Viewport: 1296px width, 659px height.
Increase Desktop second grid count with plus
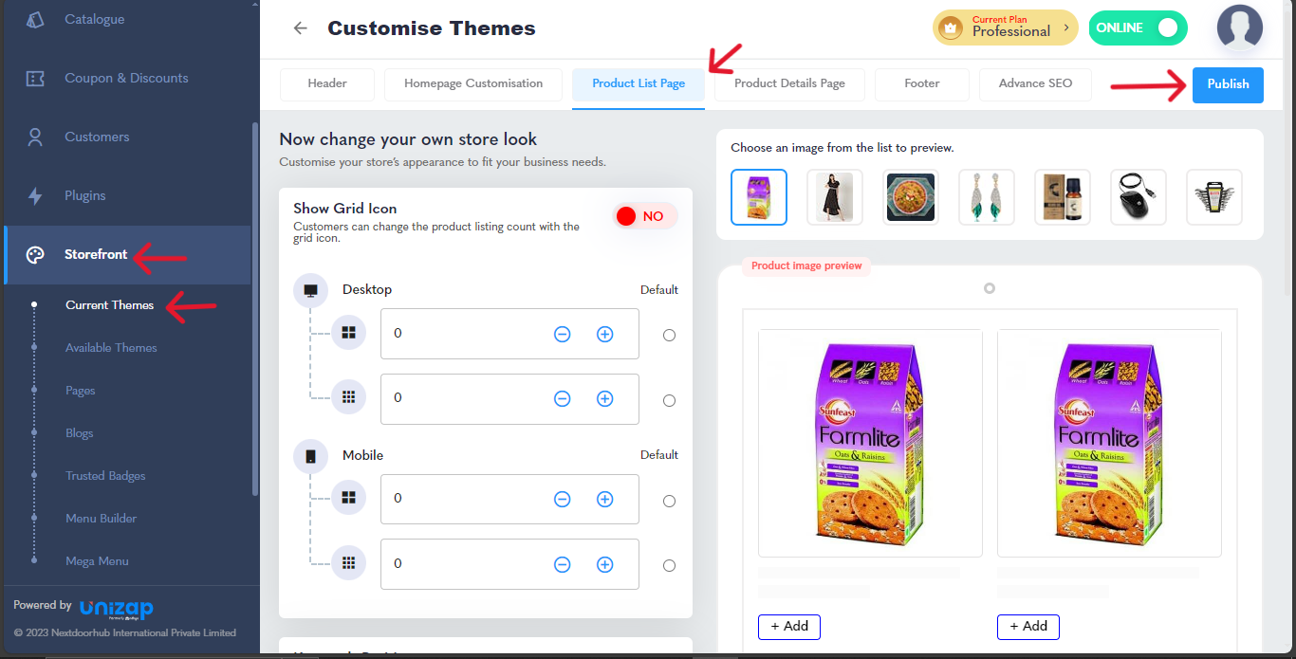coord(604,399)
